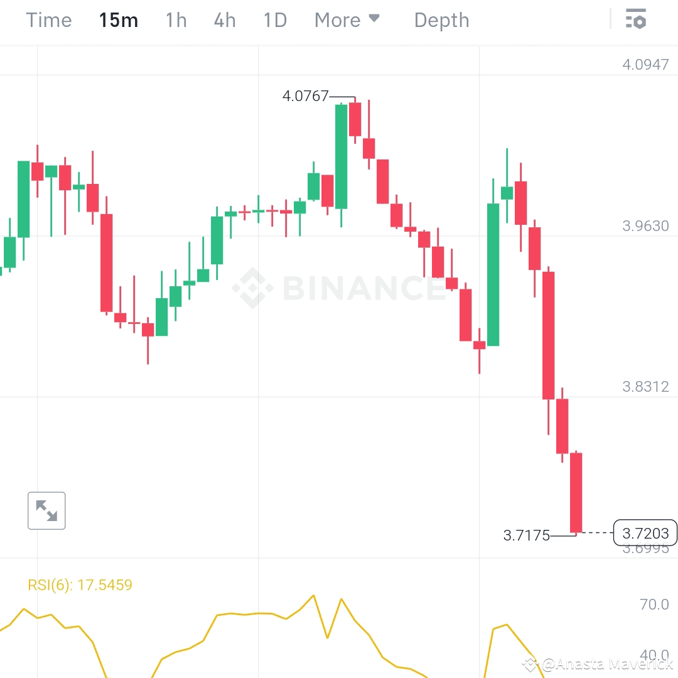Click the high price label 4.0767
The image size is (678, 678).
(x=306, y=97)
